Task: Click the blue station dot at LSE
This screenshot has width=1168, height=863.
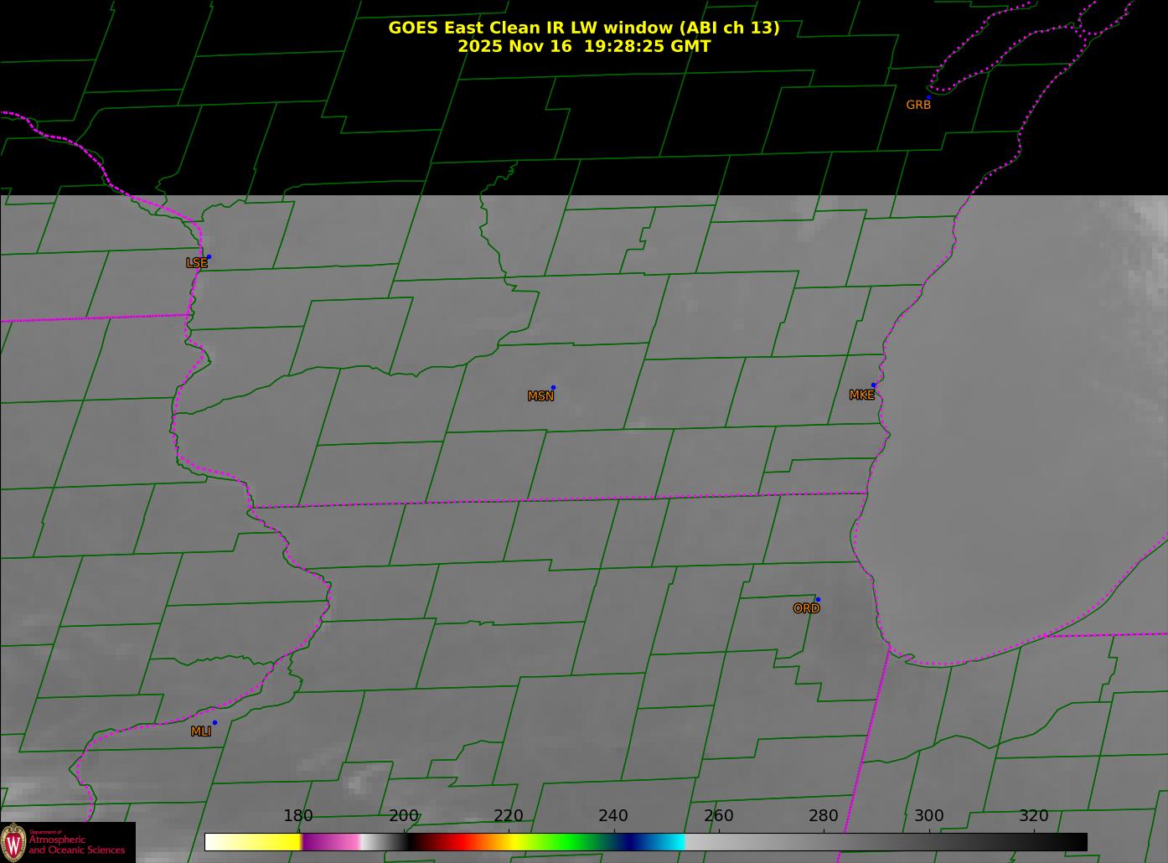Action: pos(209,257)
